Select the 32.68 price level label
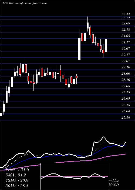Viewport: 135px width, 190px height. pos(126,23)
